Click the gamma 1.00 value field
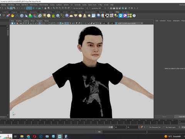This screenshot has width=185, height=139. click(x=112, y=23)
